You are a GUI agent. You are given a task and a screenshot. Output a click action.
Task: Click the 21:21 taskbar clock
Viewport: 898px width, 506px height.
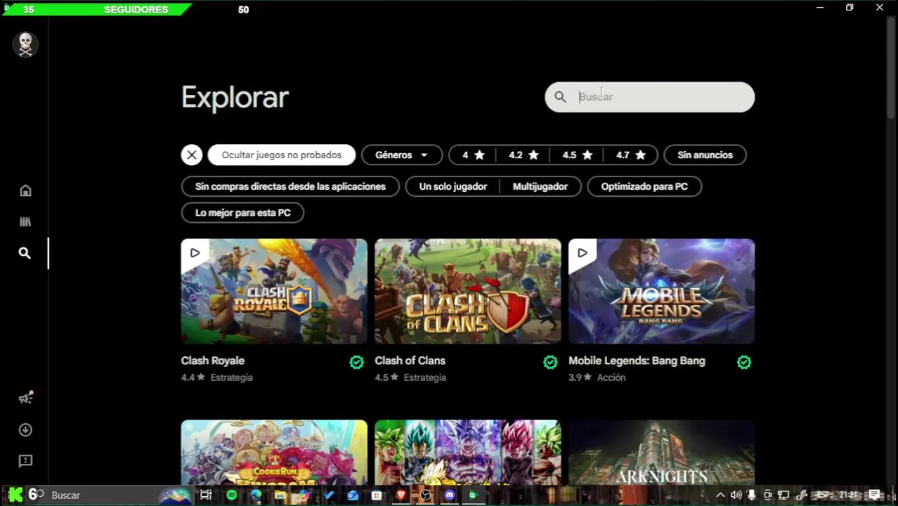850,495
